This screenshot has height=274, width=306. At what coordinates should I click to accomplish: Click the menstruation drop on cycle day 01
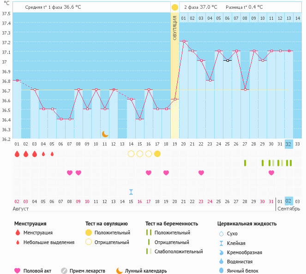(x=17, y=154)
